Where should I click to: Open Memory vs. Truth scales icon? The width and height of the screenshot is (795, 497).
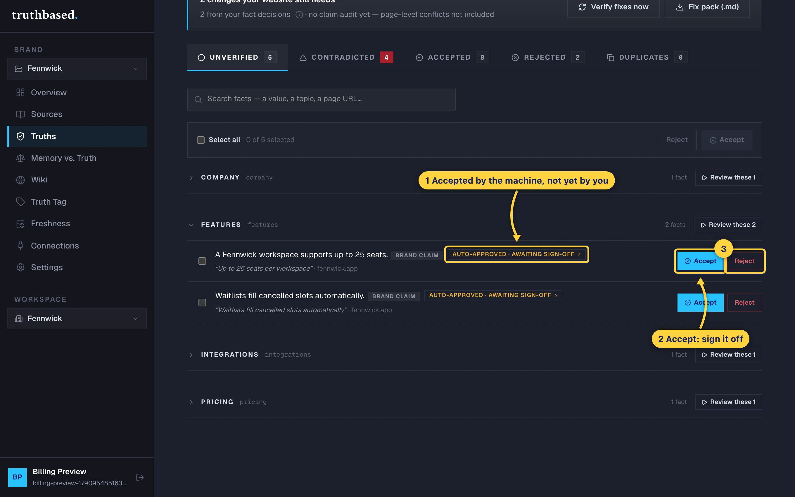20,158
